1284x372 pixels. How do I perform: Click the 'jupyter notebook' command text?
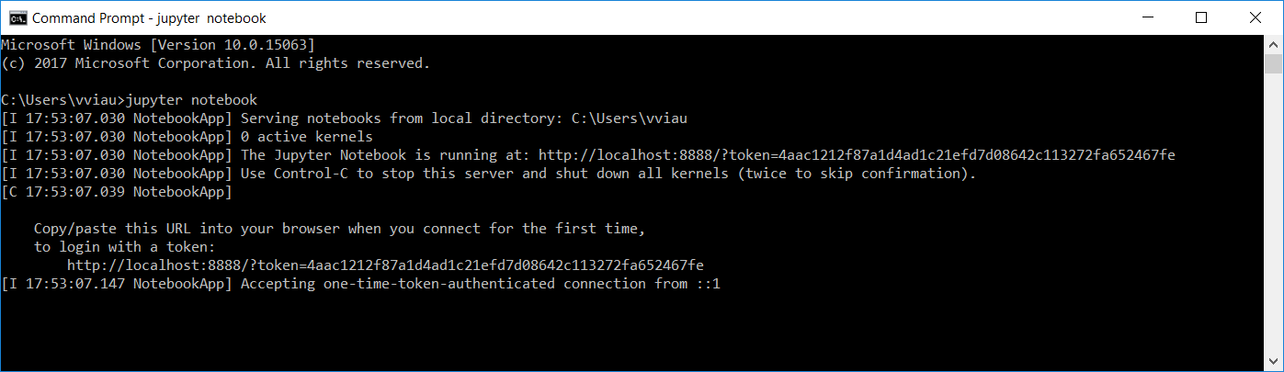(x=192, y=99)
